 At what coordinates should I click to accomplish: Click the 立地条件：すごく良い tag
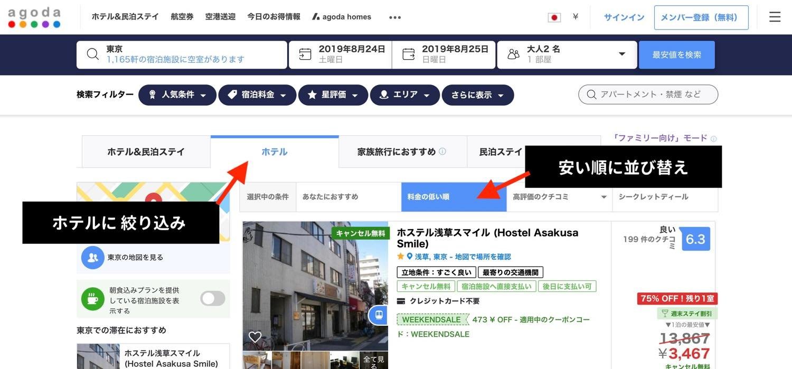(436, 272)
